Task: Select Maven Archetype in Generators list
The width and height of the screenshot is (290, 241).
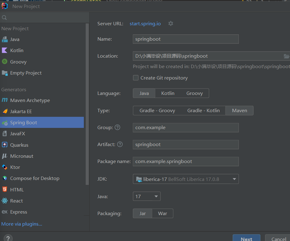Action: point(30,100)
